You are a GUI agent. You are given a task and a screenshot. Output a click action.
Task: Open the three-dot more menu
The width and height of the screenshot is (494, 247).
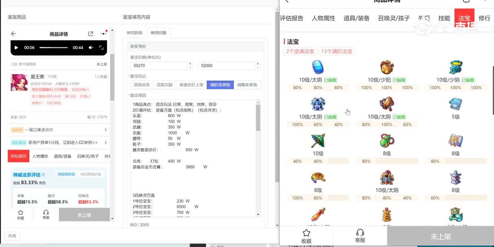103,34
